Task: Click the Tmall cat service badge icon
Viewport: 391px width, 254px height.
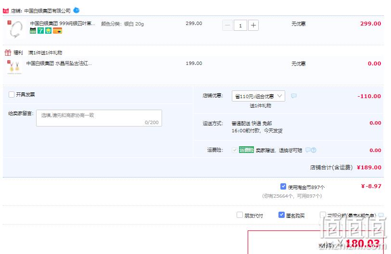Action: [x=33, y=31]
